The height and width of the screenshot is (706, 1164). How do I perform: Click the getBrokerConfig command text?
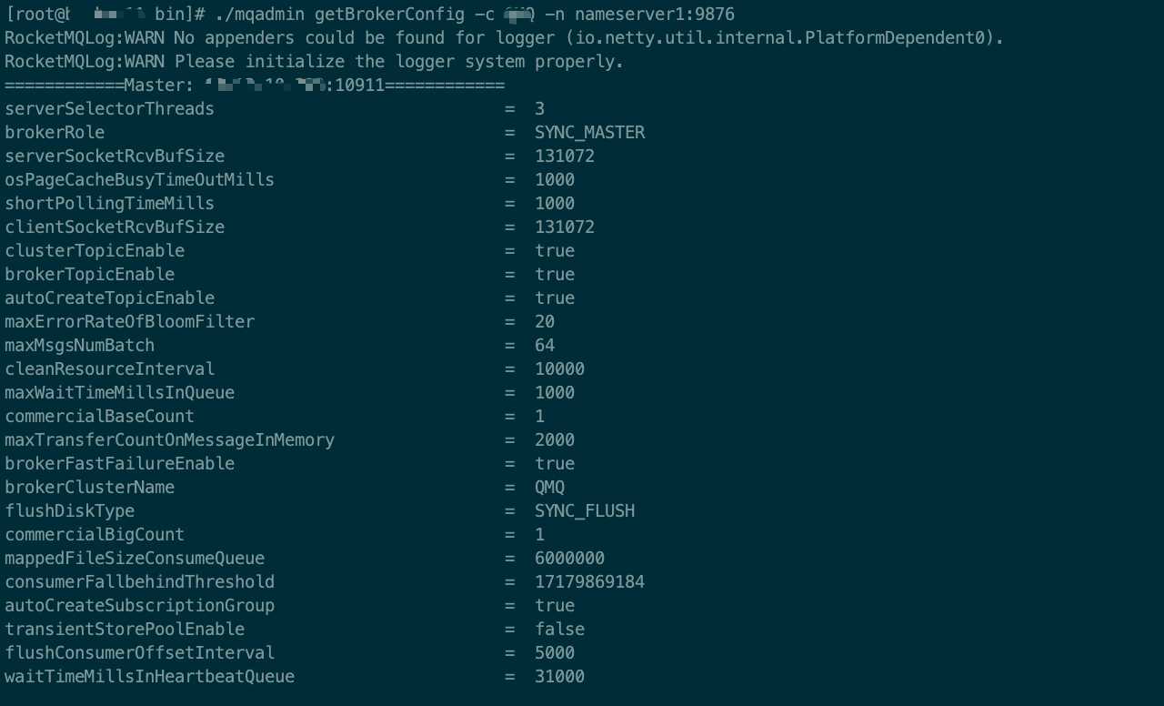point(389,15)
